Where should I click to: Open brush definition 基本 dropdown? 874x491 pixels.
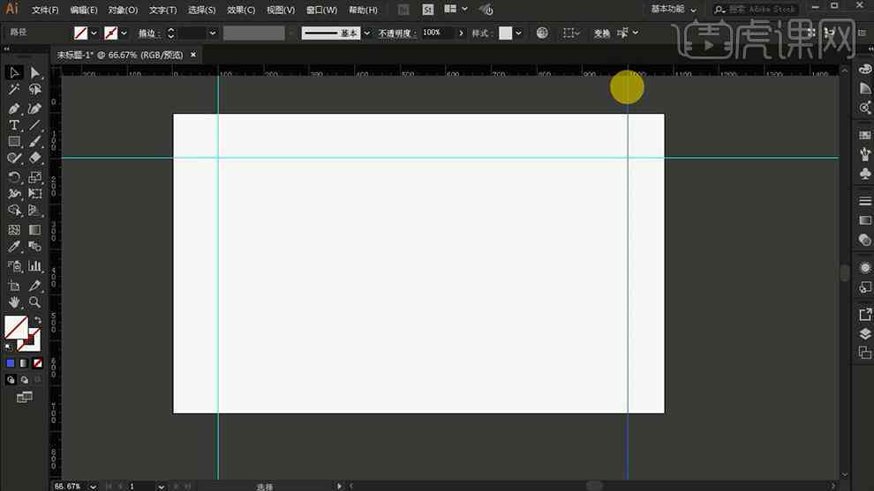366,33
